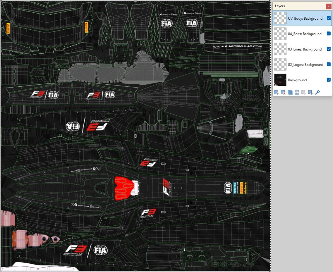The width and height of the screenshot is (333, 272).
Task: Open layer properties wrench icon
Action: (x=317, y=92)
